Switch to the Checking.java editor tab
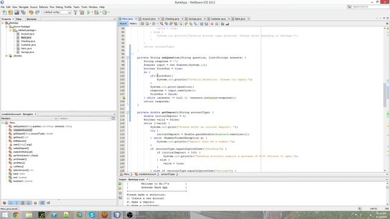Screen dimensions: 390x219 [172, 19]
